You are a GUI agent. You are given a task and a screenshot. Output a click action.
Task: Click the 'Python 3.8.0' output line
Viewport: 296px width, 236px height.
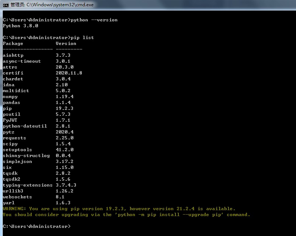(x=20, y=26)
